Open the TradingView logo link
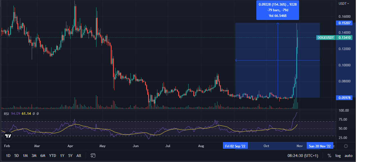Viewport: 382px width, 162px height. pos(8,136)
